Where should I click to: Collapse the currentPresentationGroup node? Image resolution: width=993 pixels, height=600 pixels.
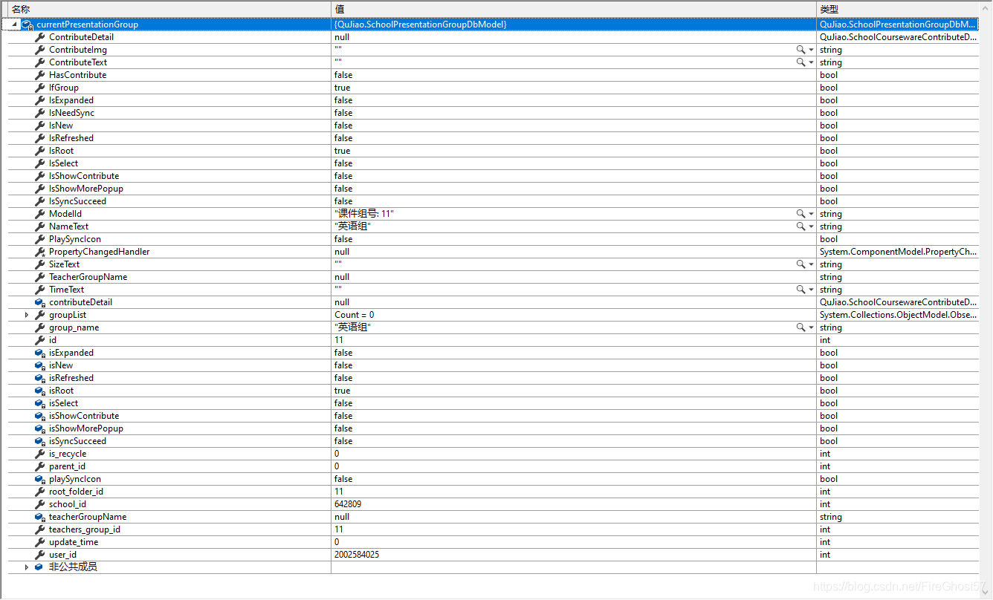[x=14, y=25]
